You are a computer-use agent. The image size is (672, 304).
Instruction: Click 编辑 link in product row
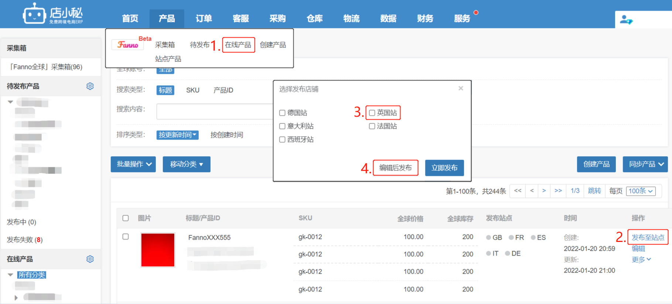pos(638,248)
